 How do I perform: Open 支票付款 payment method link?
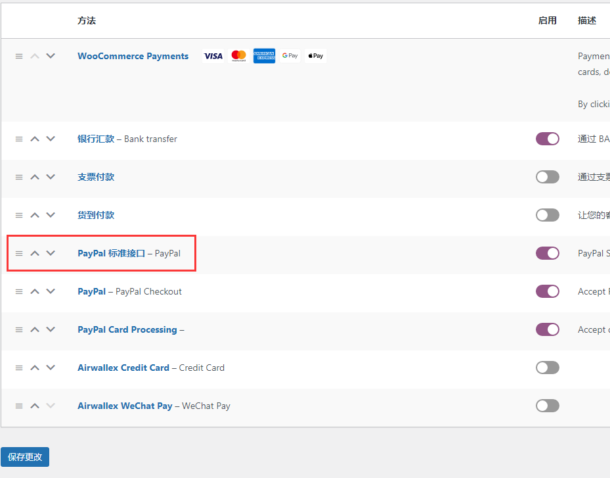point(96,178)
